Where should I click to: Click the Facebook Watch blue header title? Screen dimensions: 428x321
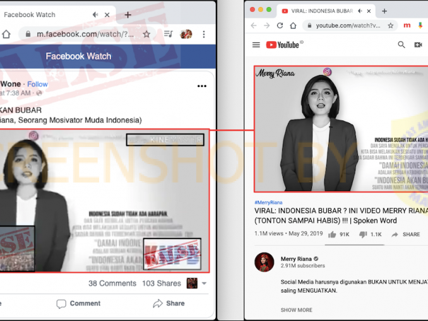78,56
